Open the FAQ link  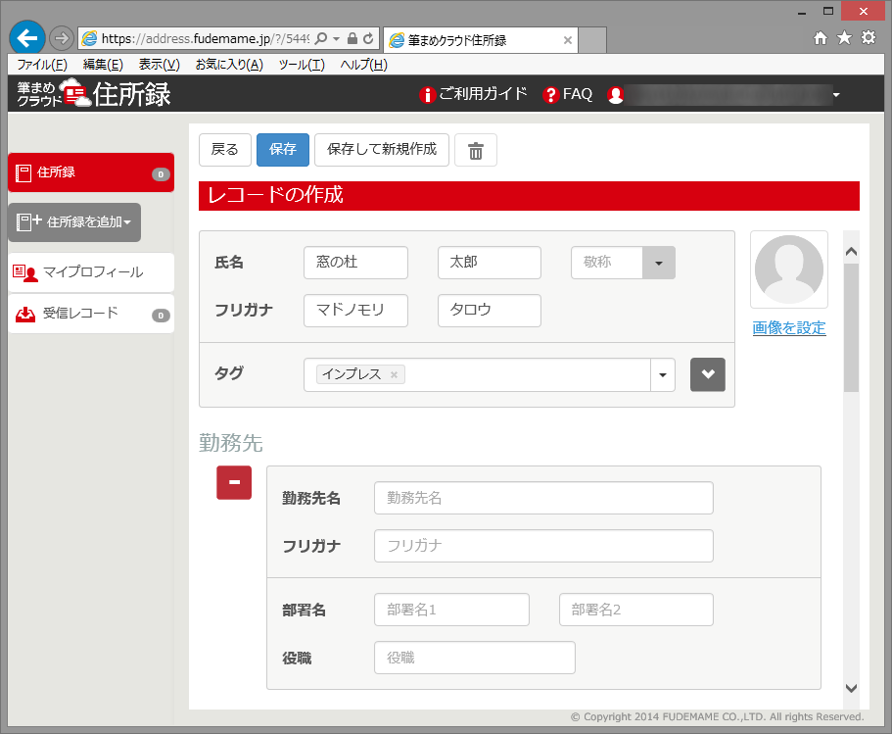tap(568, 94)
